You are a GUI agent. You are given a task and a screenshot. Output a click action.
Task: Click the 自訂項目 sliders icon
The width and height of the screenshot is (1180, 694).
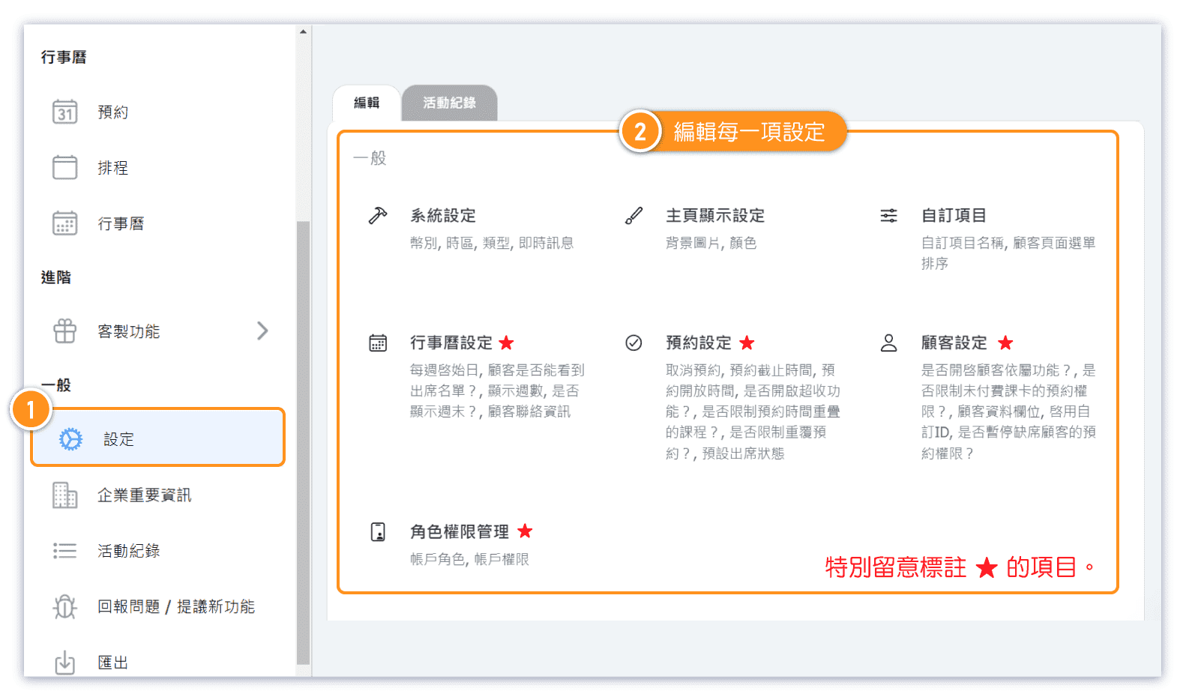(x=888, y=216)
